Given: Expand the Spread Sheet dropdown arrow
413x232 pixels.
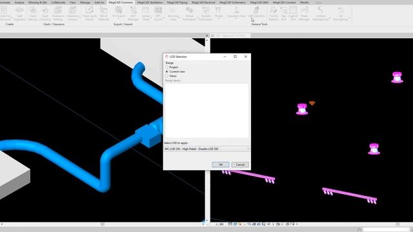Looking at the screenshot, I should pyautogui.click(x=151, y=17).
